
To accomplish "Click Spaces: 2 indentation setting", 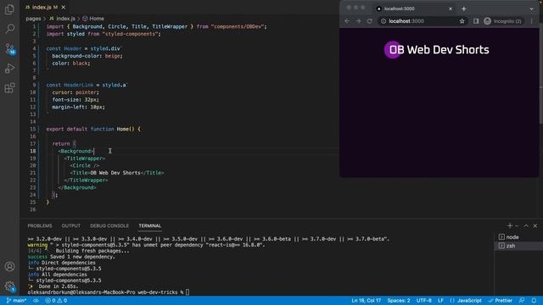I will pos(399,301).
